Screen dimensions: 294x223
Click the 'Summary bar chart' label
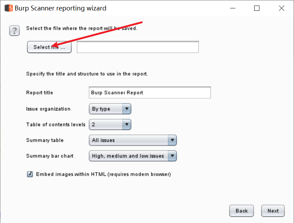coord(50,156)
